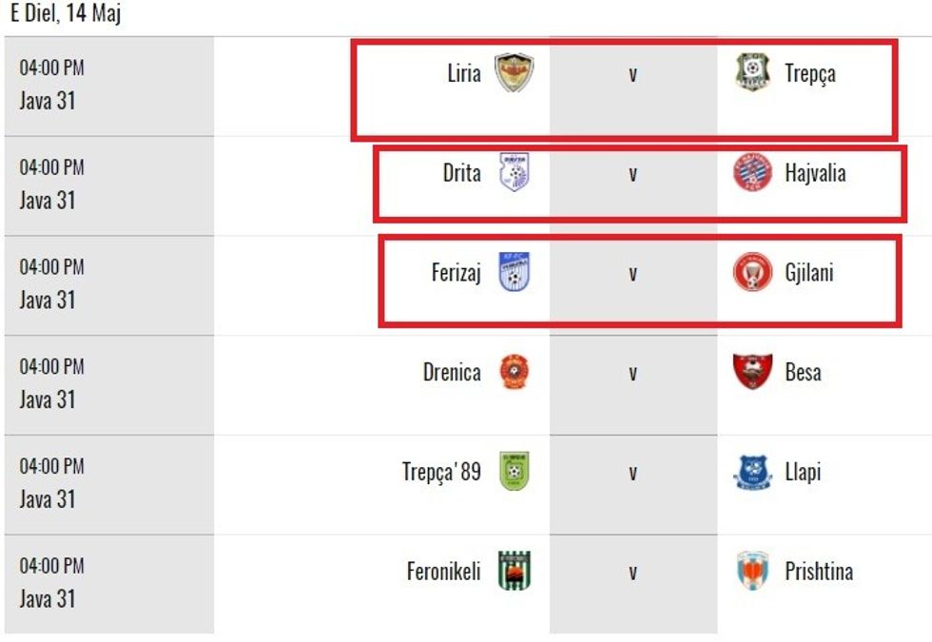This screenshot has width=932, height=642.
Task: Select the Feronikeli team name
Action: [x=443, y=572]
